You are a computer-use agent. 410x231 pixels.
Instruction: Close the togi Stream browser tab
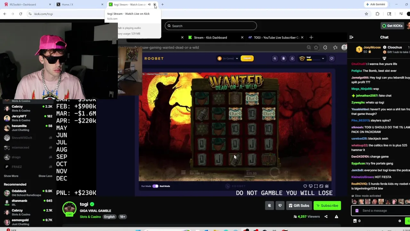click(x=155, y=4)
